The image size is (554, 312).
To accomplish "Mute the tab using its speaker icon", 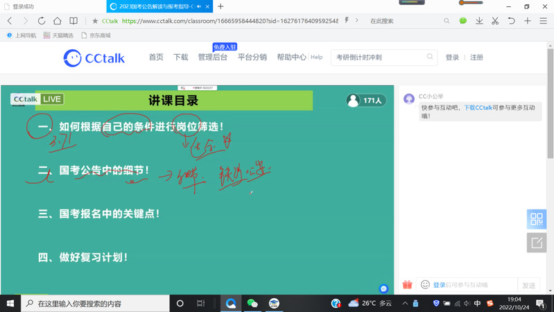I will pyautogui.click(x=200, y=6).
